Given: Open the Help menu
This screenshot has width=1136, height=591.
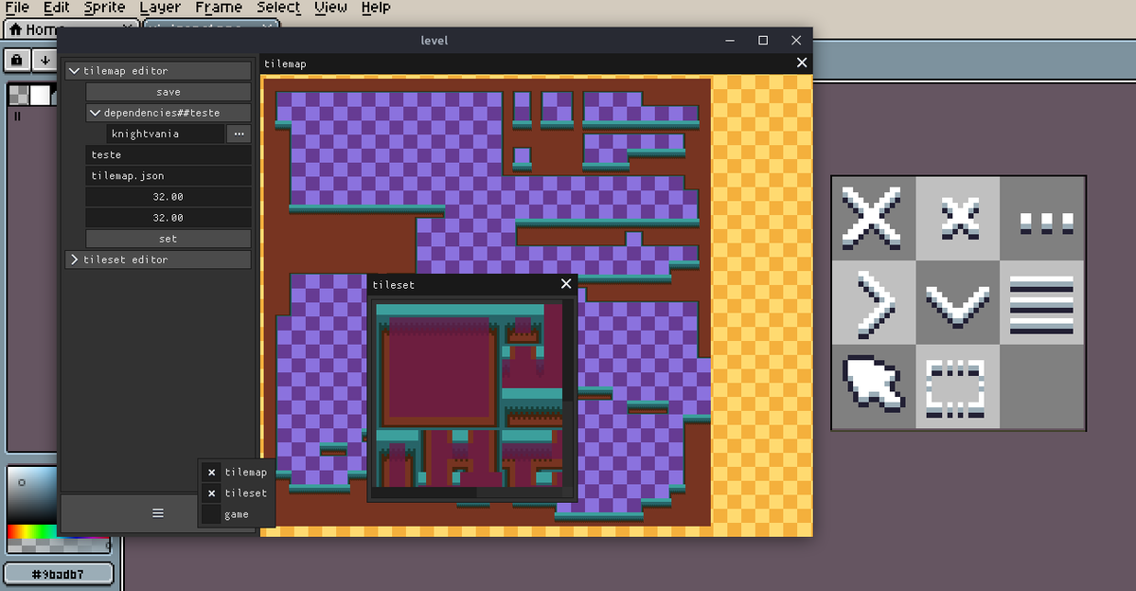Looking at the screenshot, I should pyautogui.click(x=375, y=8).
